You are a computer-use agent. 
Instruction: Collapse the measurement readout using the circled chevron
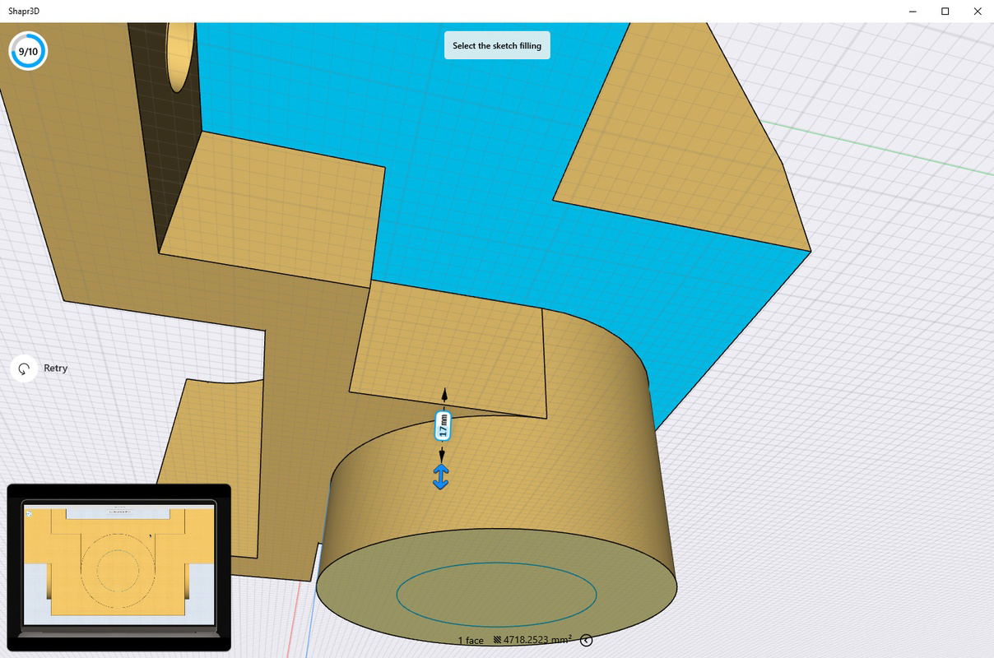(x=586, y=638)
